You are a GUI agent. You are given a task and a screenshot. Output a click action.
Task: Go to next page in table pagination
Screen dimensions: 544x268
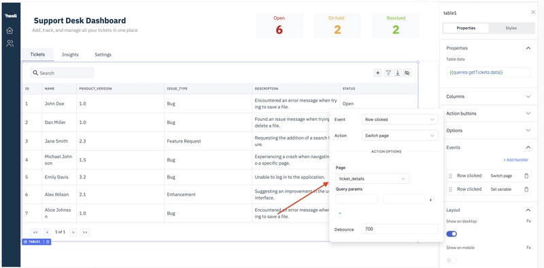pyautogui.click(x=73, y=232)
